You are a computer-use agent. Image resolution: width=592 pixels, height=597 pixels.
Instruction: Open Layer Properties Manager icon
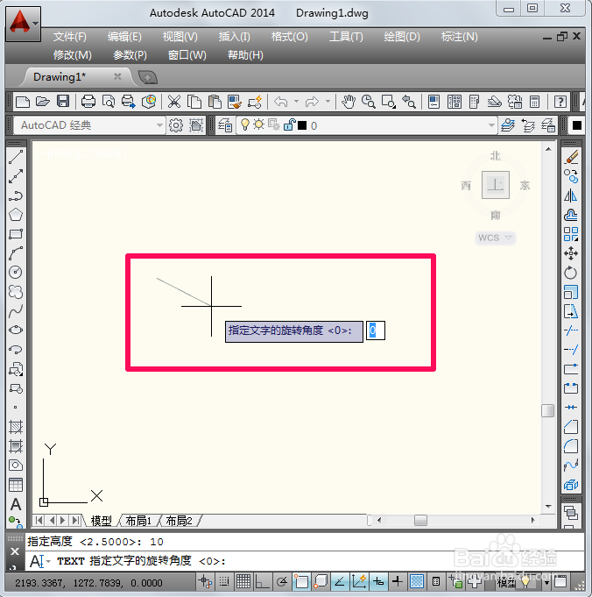tap(225, 125)
